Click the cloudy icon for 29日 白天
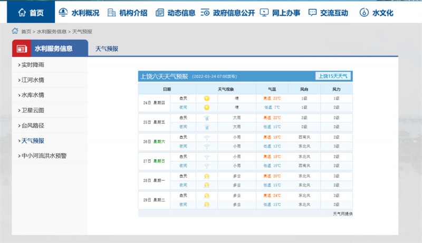This screenshot has height=243, width=422. pos(207,196)
